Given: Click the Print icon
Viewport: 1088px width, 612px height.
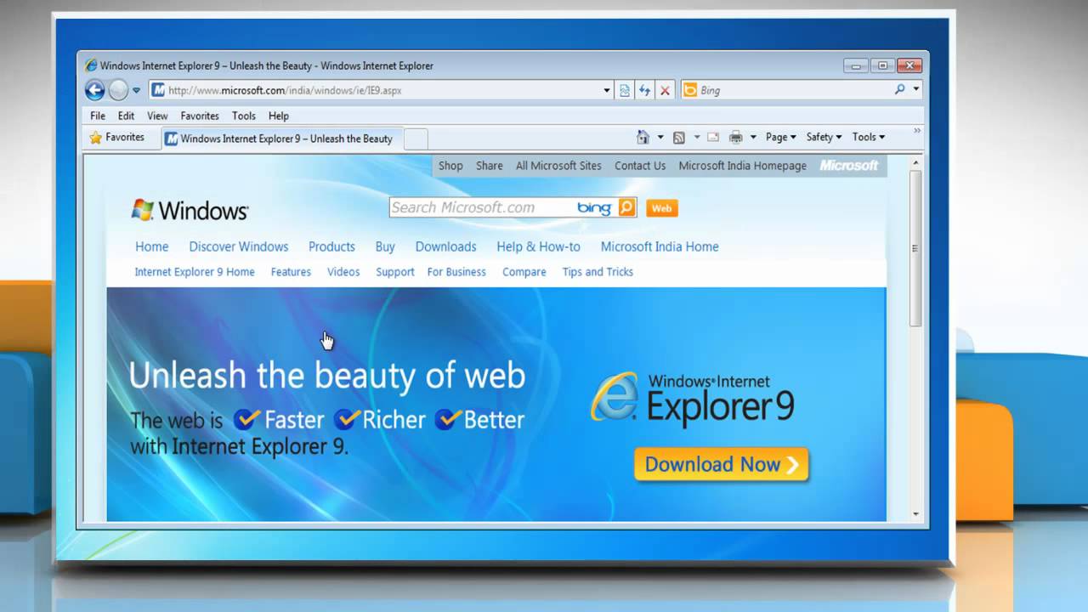Looking at the screenshot, I should pos(736,137).
